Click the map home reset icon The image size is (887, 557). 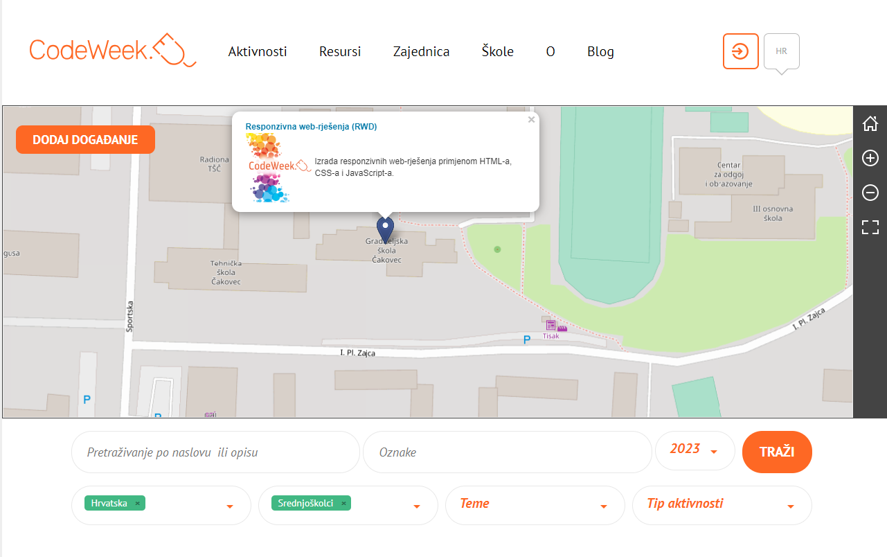click(870, 124)
